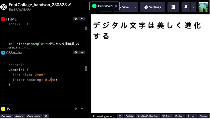
Task: Open JS editor settings gear
Action: point(76,109)
